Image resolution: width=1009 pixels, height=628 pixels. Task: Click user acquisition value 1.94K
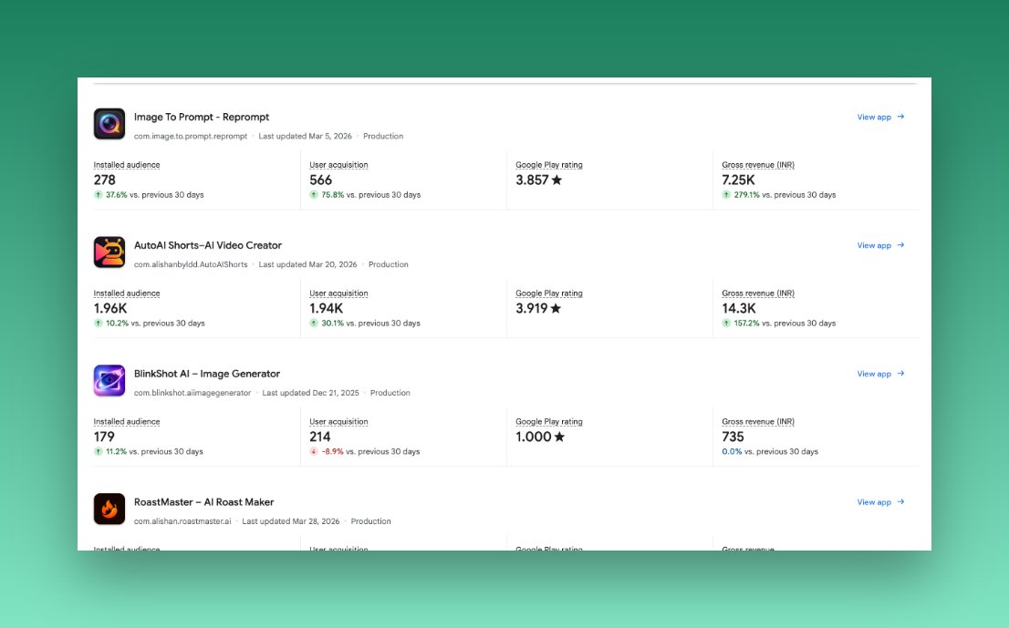[327, 309]
